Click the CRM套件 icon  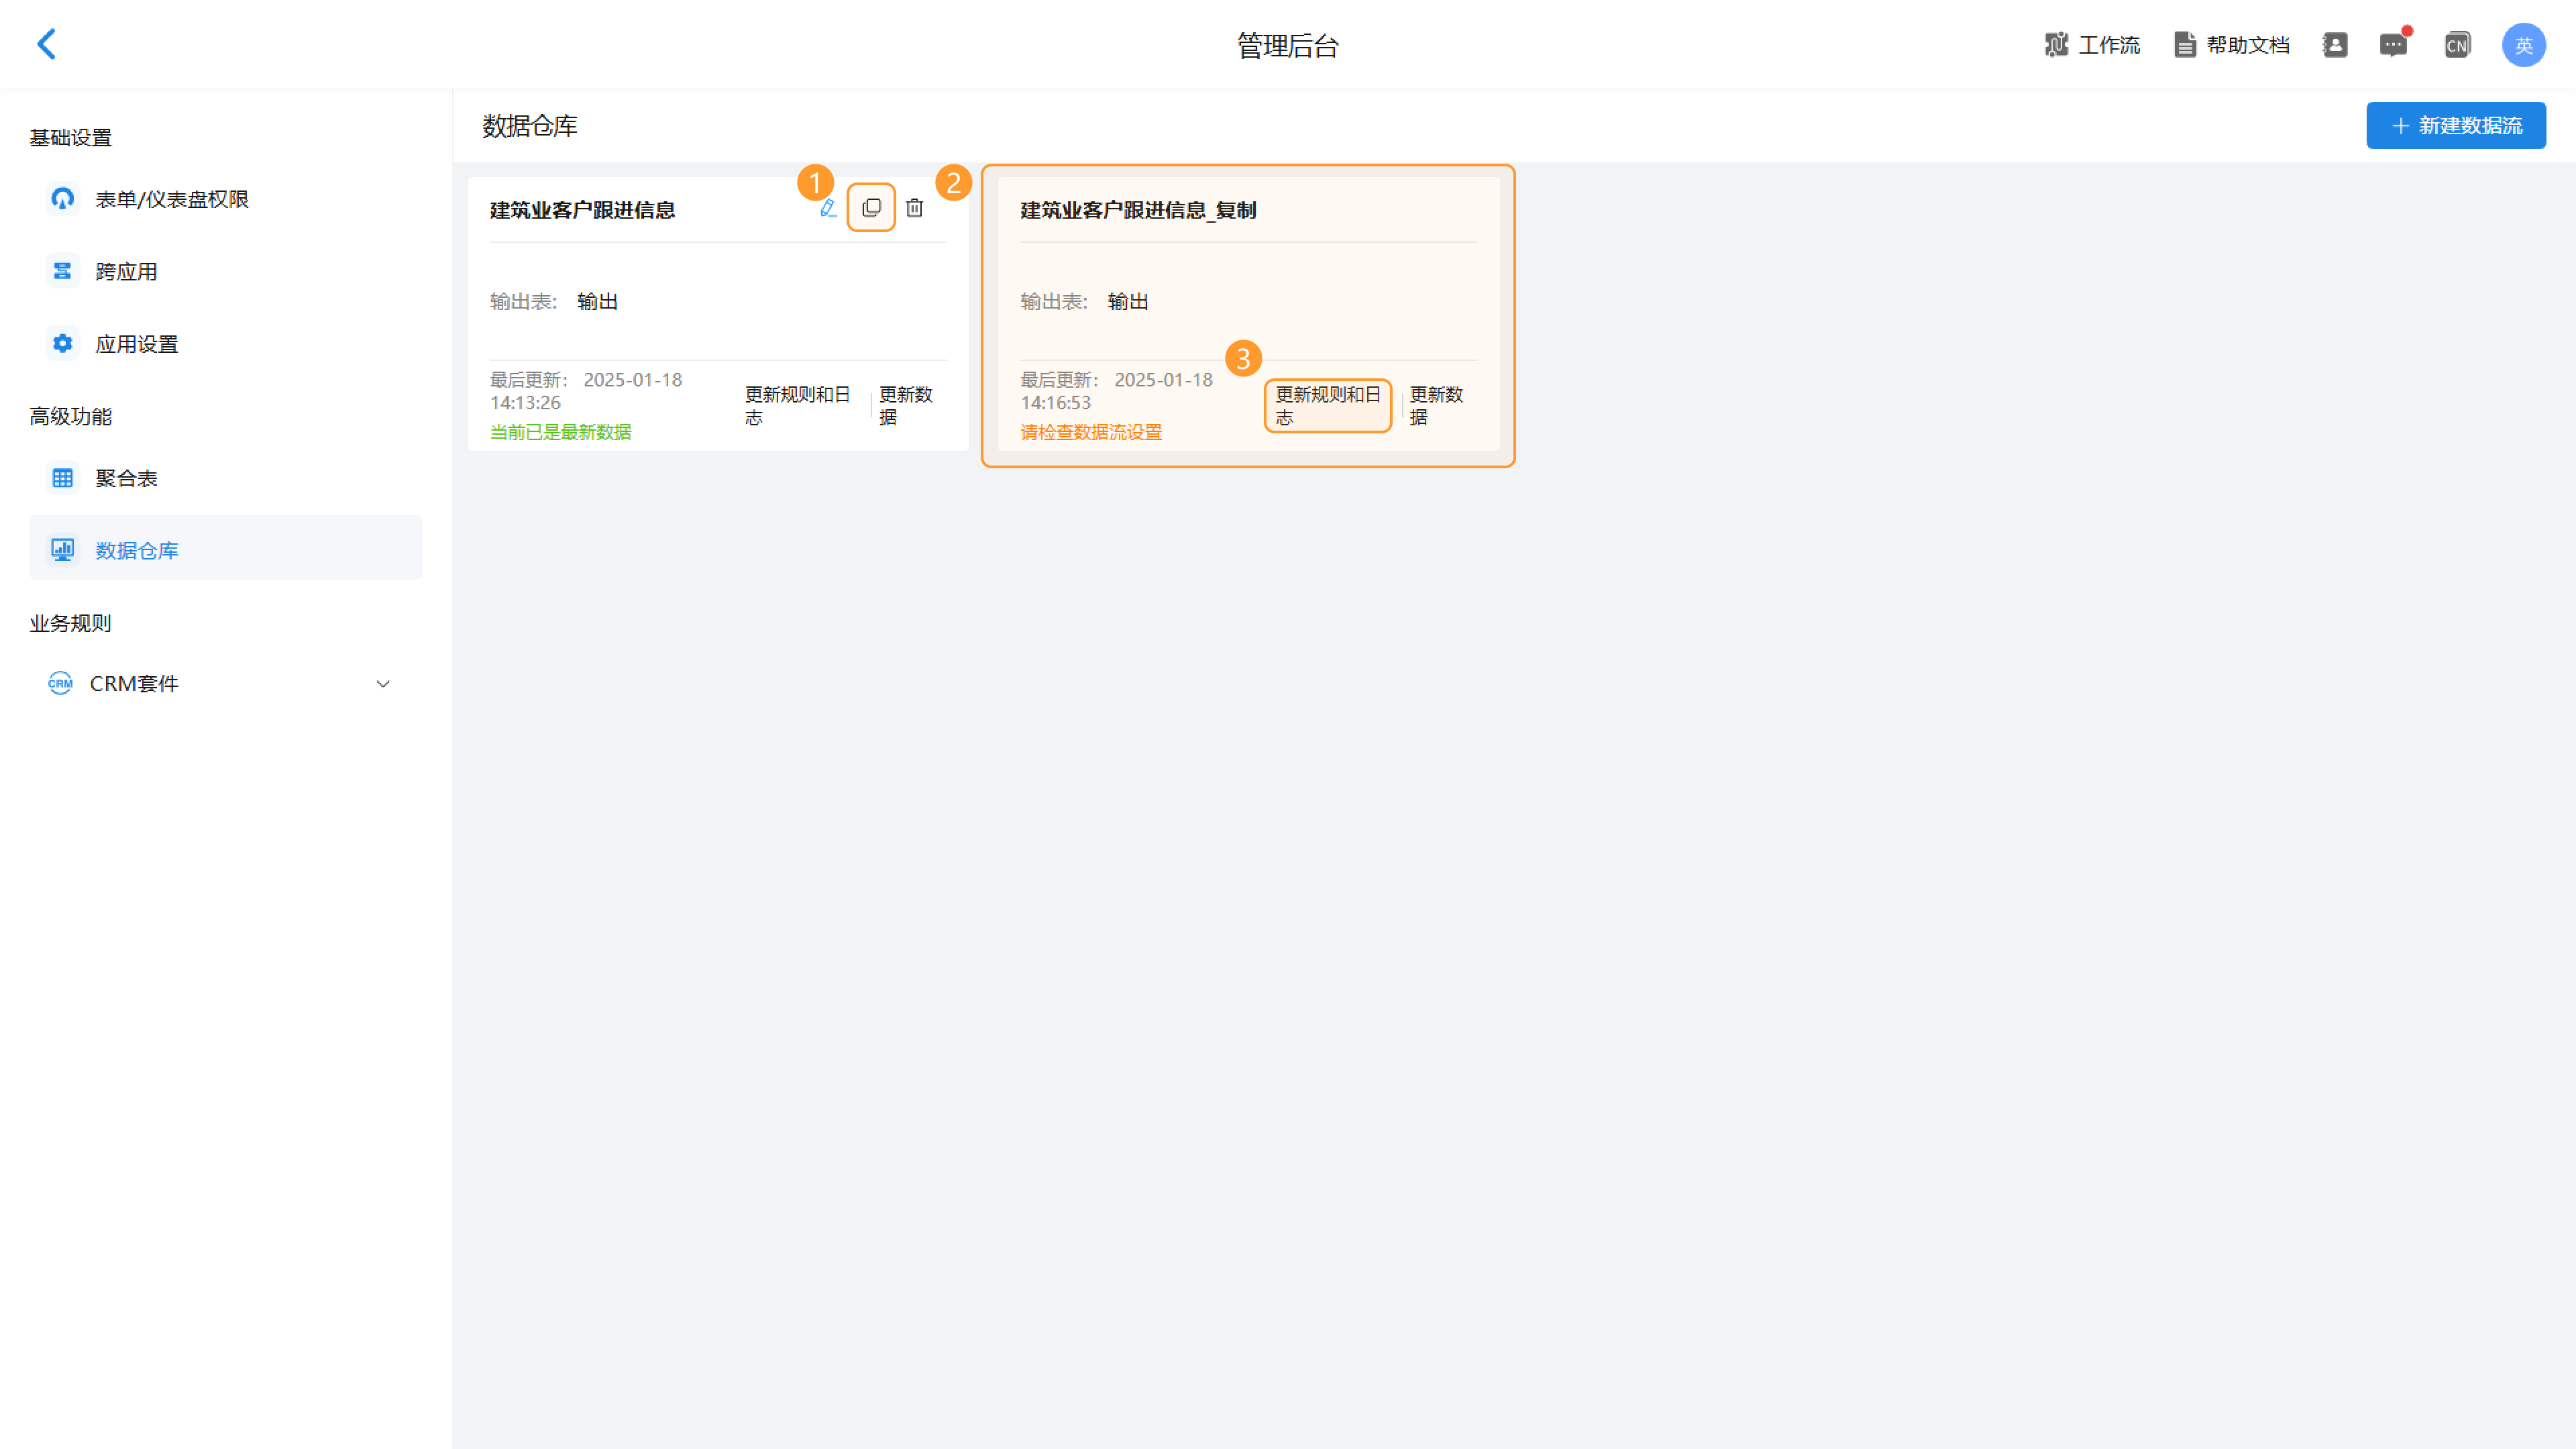pyautogui.click(x=60, y=684)
